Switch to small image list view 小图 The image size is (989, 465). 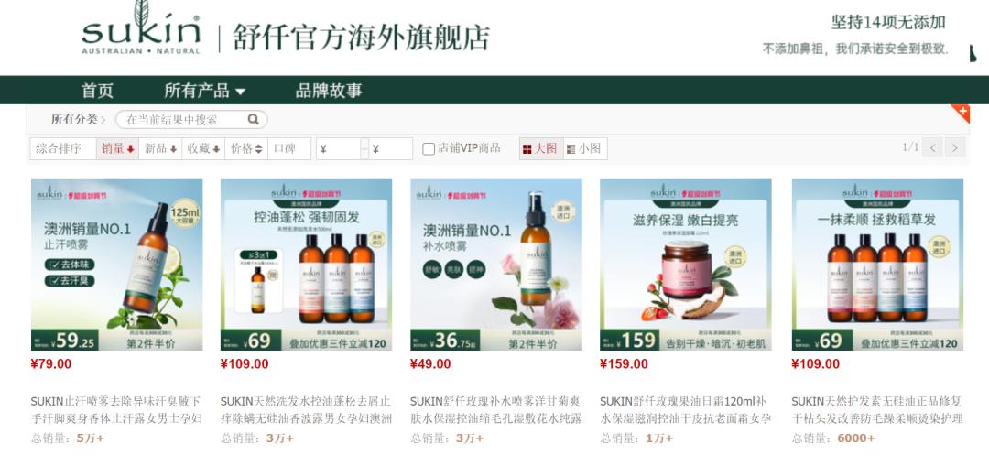pyautogui.click(x=584, y=148)
